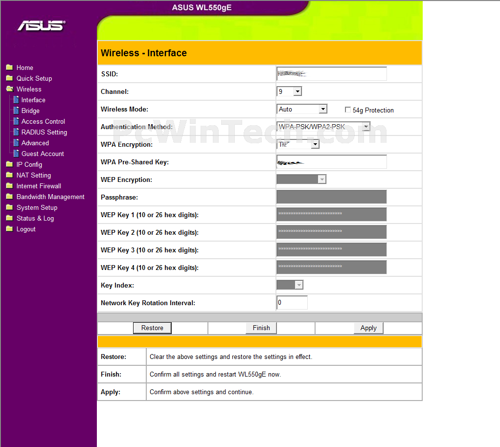Screen dimensions: 500x447
Task: Open the Bridge settings link
Action: click(x=30, y=111)
